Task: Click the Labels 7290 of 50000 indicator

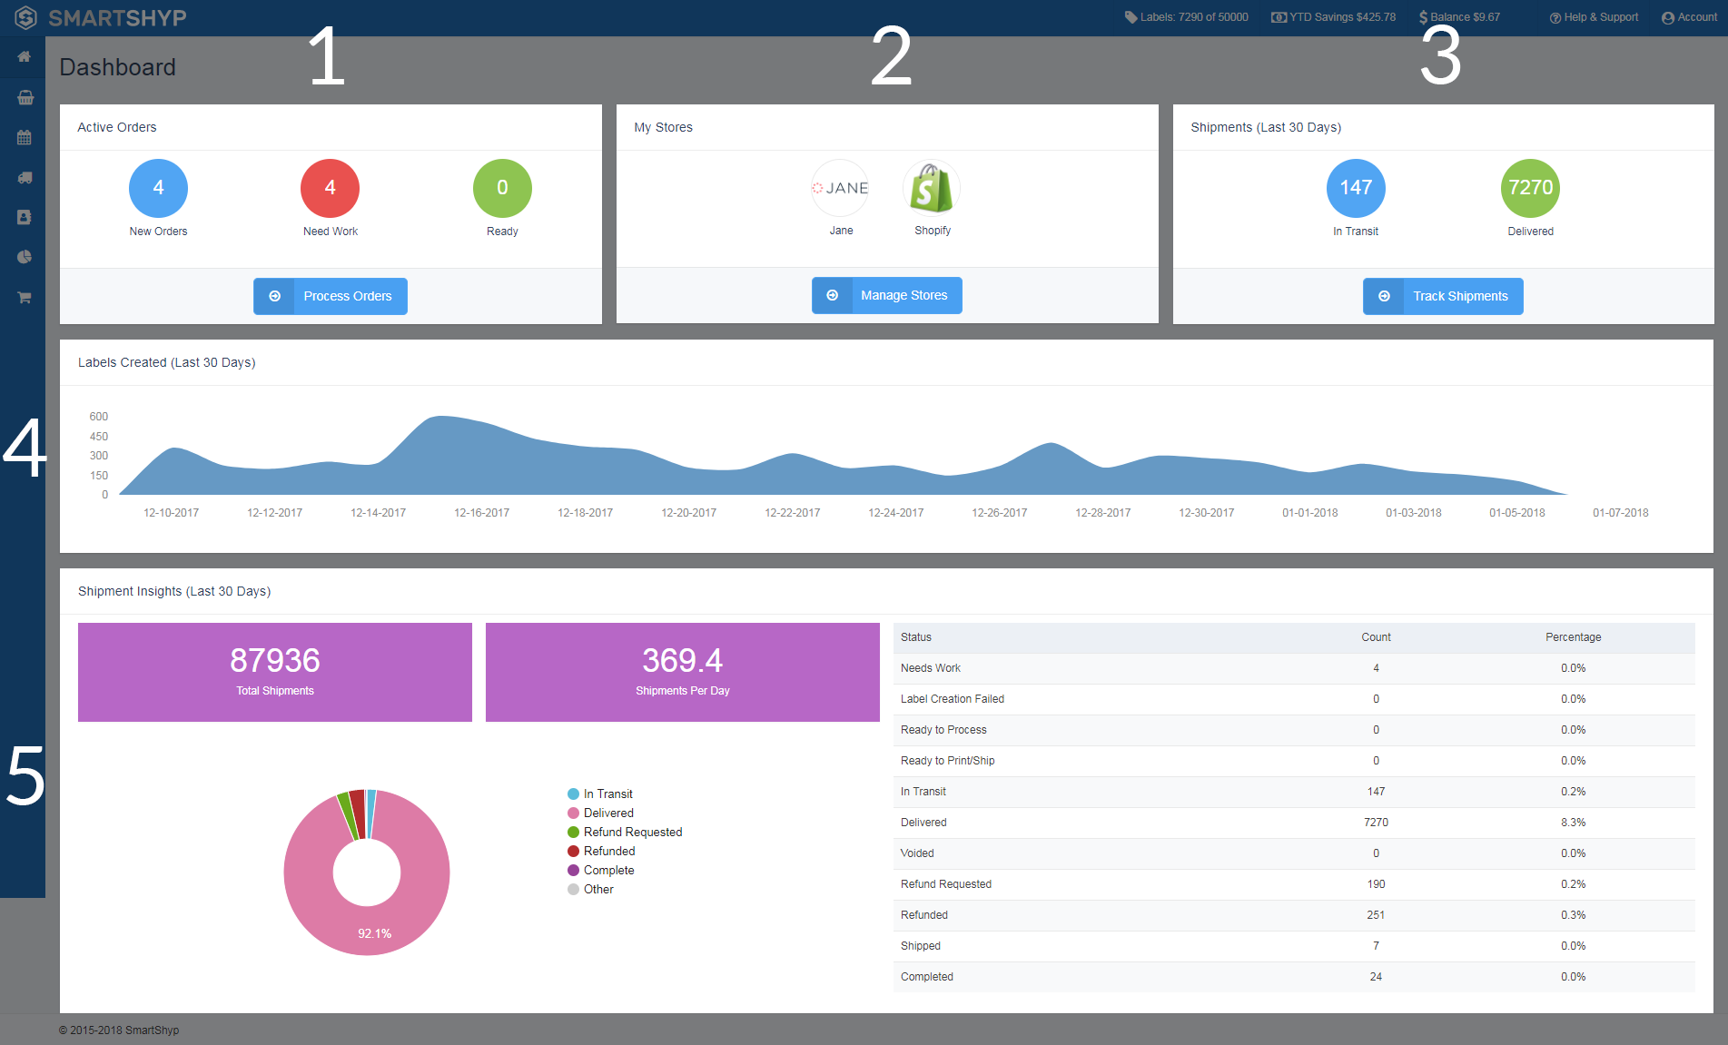Action: pos(1186,17)
